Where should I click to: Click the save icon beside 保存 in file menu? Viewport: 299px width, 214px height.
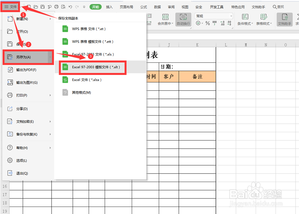10,44
